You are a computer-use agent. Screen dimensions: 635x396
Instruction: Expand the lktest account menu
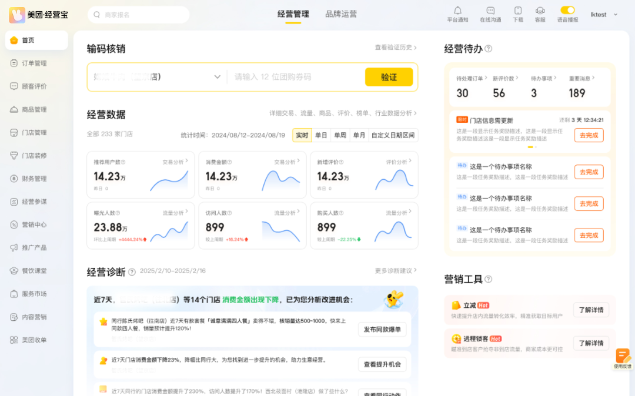point(602,14)
